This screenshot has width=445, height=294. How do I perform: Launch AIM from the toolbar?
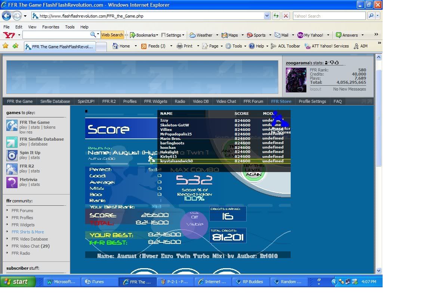pyautogui.click(x=361, y=46)
